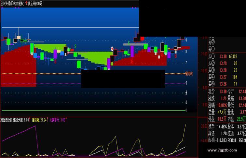Click the 捕捉活跃股 sub-indicator name
This screenshot has width=246, height=158.
pyautogui.click(x=6, y=120)
